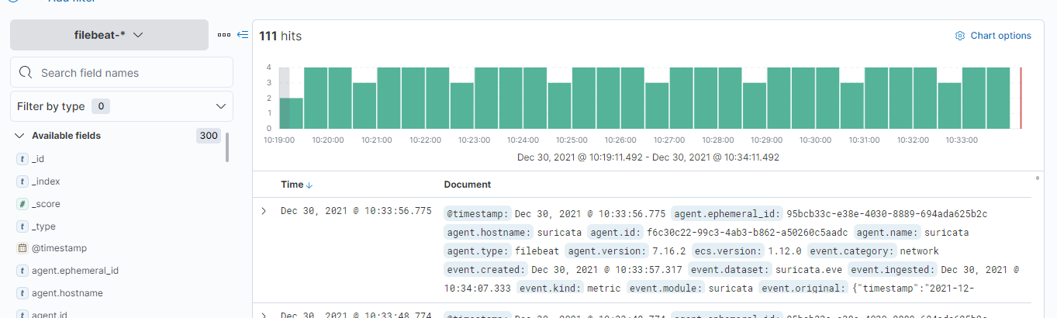Click the type icon beside agent.ephemeral_id
Image resolution: width=1057 pixels, height=318 pixels.
tap(22, 271)
